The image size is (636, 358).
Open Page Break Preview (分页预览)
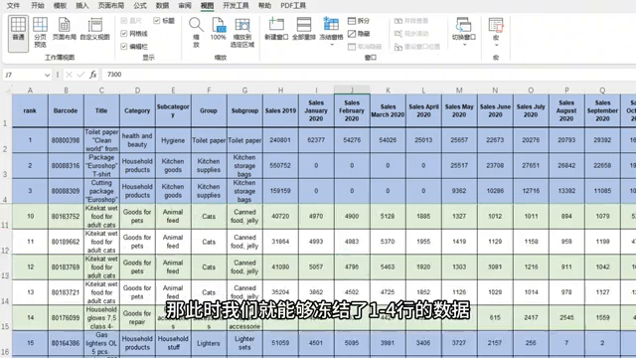coord(40,33)
